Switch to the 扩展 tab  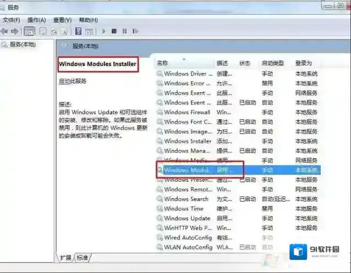point(66,257)
